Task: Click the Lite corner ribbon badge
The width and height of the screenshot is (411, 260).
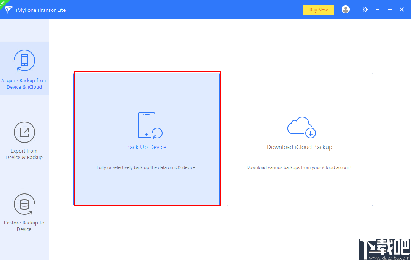Action: [3, 4]
